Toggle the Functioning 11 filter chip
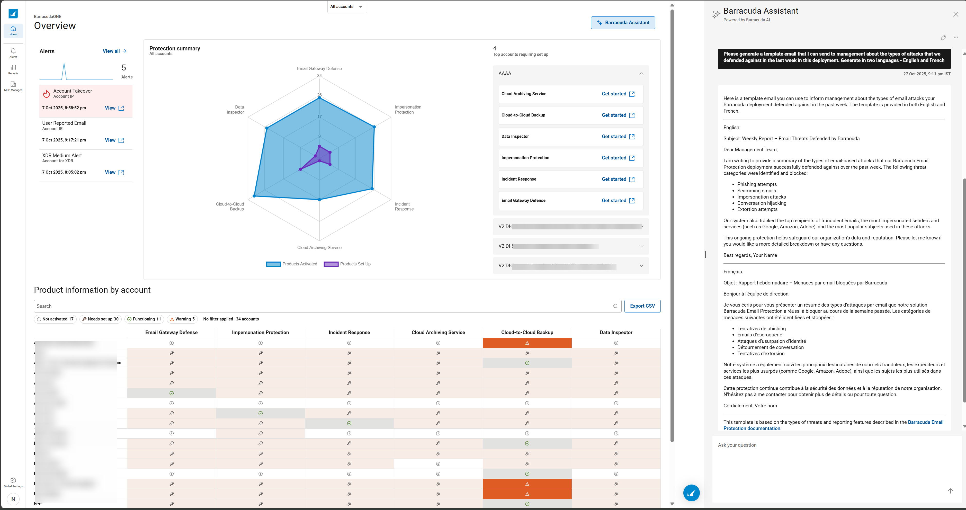 144,319
